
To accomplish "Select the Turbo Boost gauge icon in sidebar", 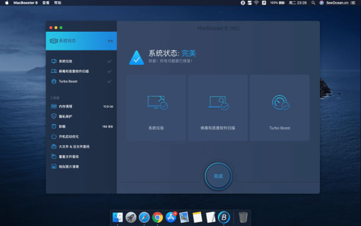I will tap(54, 82).
